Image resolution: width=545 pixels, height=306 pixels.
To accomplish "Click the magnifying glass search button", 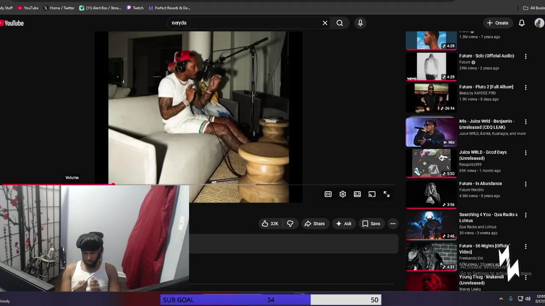I will coord(340,23).
